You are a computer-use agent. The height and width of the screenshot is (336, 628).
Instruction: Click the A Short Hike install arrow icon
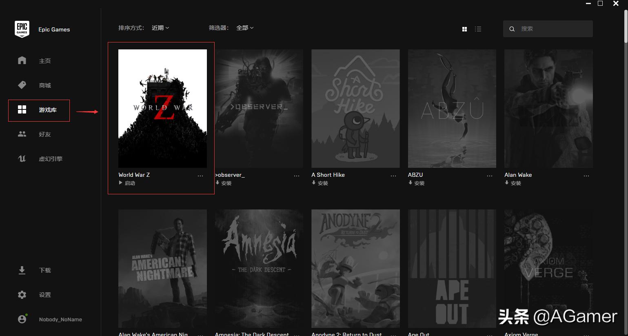click(314, 183)
